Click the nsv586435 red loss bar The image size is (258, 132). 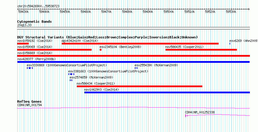tap(201, 50)
